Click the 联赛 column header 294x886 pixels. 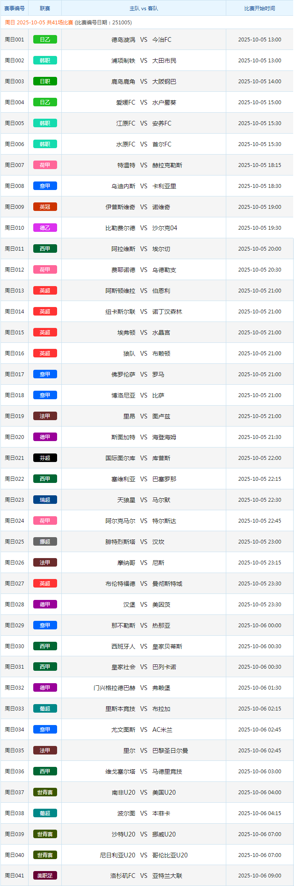coord(45,9)
